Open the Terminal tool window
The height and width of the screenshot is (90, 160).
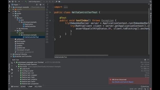(15, 86)
